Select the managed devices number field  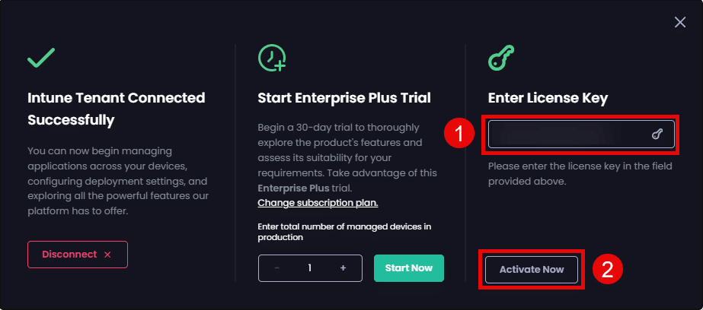coord(310,268)
